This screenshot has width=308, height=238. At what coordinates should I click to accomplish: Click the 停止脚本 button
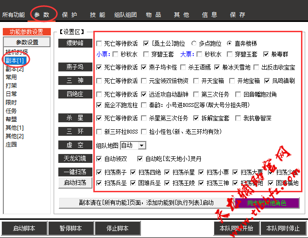click(x=118, y=228)
